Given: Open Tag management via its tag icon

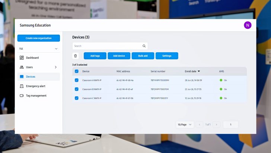Looking at the screenshot, I should (x=22, y=96).
